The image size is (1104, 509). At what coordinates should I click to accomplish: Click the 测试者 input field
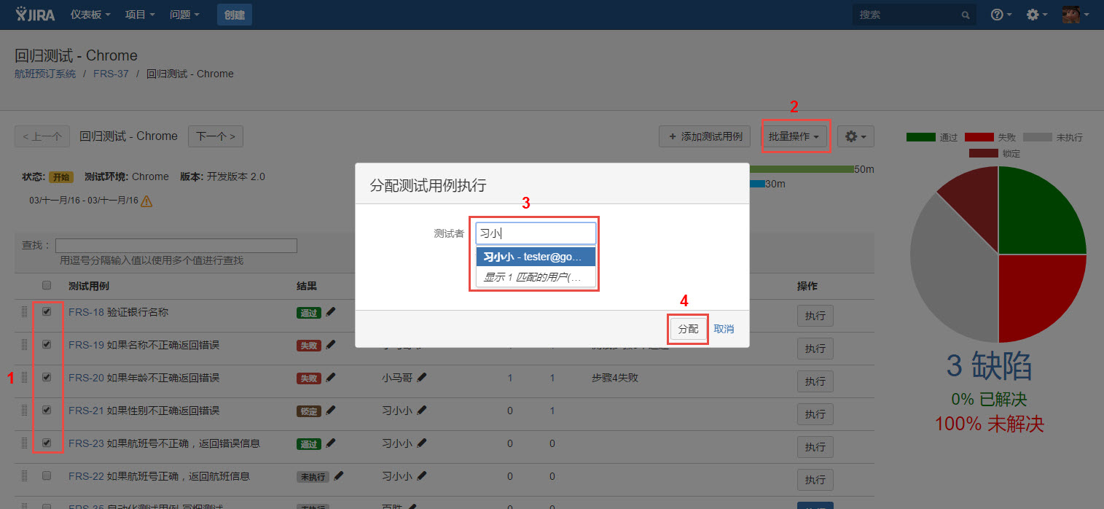click(x=536, y=233)
